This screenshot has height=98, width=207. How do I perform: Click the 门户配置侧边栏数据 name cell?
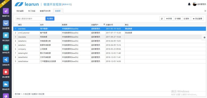point(50,61)
